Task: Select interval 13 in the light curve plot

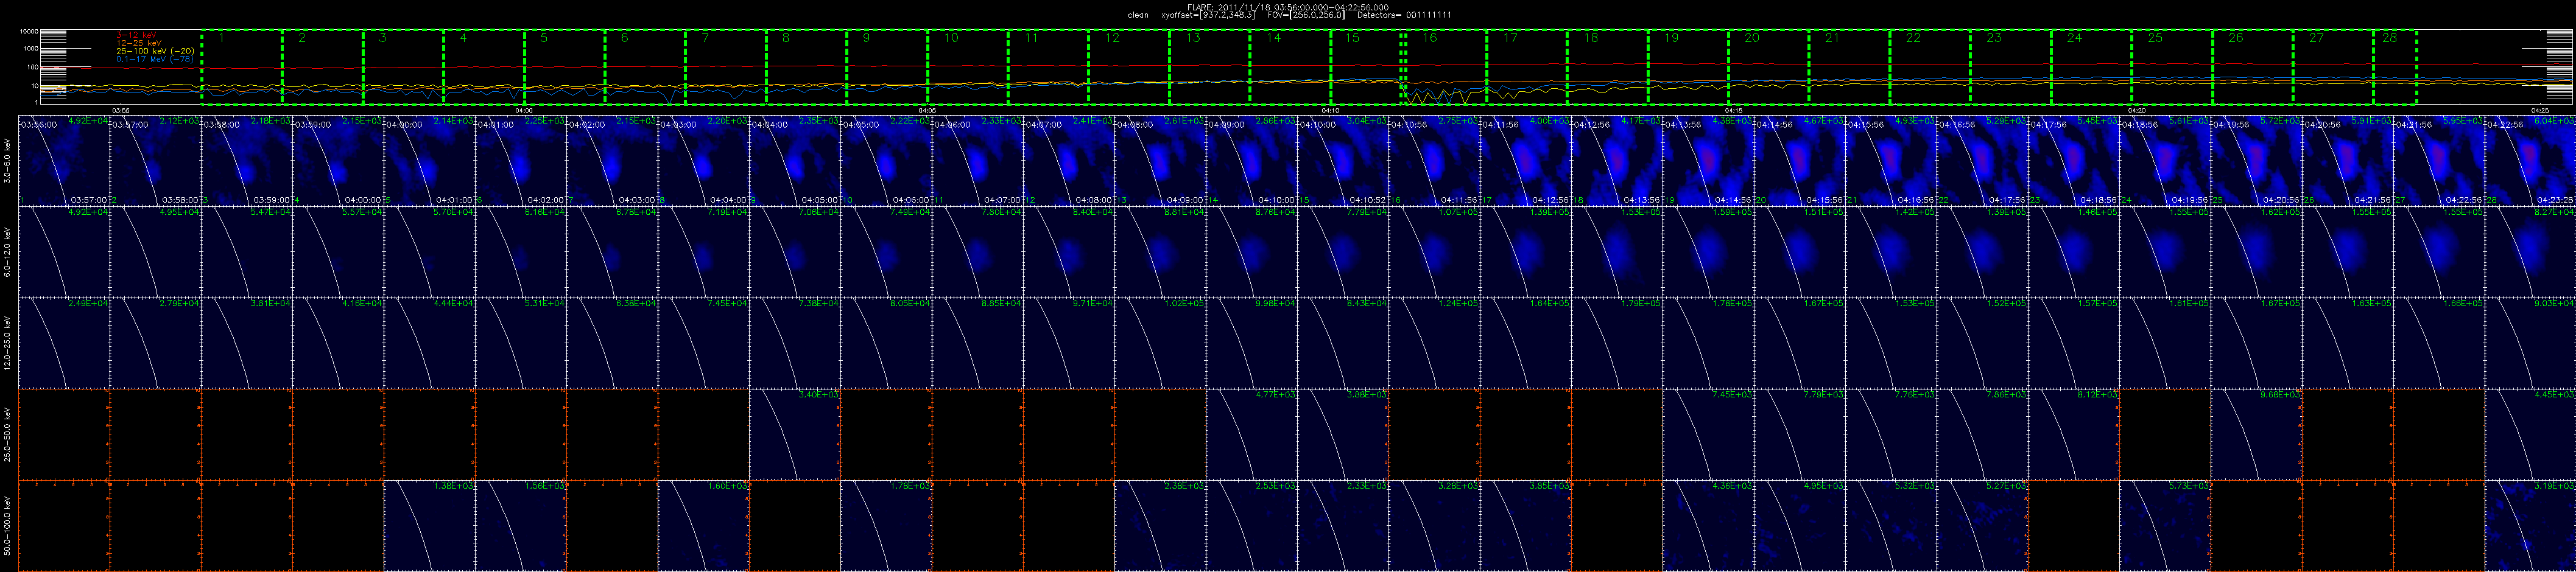Action: [1210, 67]
